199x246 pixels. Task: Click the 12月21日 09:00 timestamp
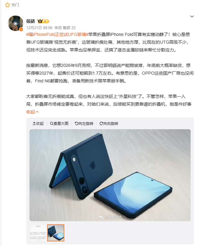39,28
